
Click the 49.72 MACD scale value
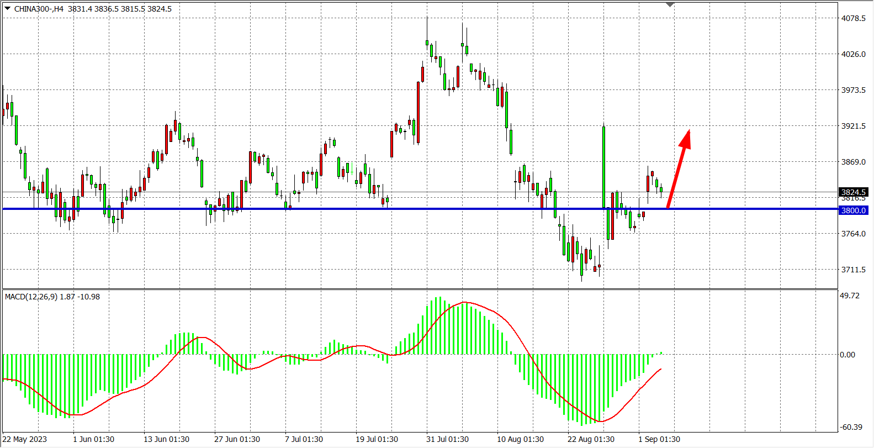pyautogui.click(x=849, y=296)
